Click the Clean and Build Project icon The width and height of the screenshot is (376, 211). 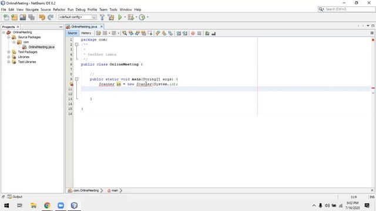pos(111,17)
